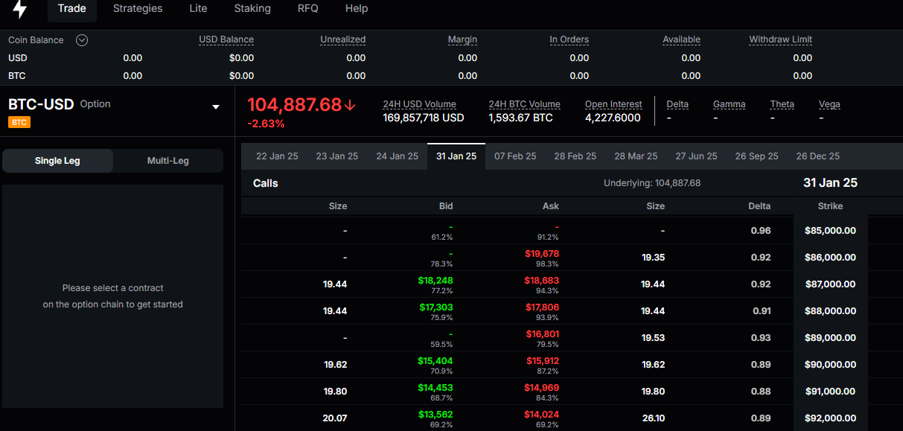
Task: Click the Theta greek label
Action: pyautogui.click(x=782, y=105)
